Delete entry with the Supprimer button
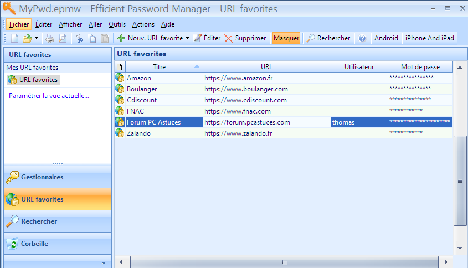The height and width of the screenshot is (268, 468). coord(245,38)
